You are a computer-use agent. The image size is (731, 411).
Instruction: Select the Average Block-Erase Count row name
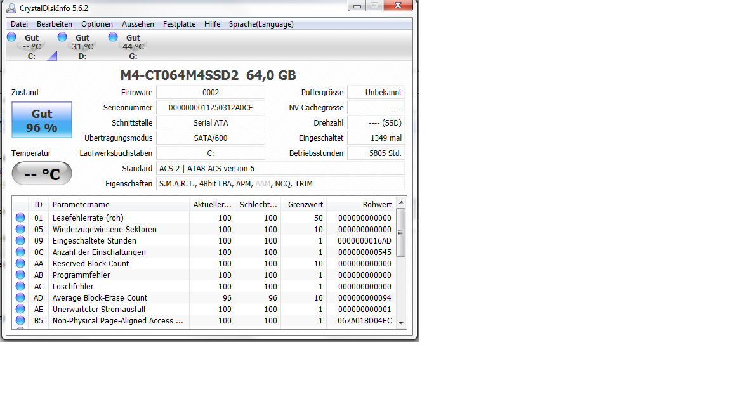point(100,297)
